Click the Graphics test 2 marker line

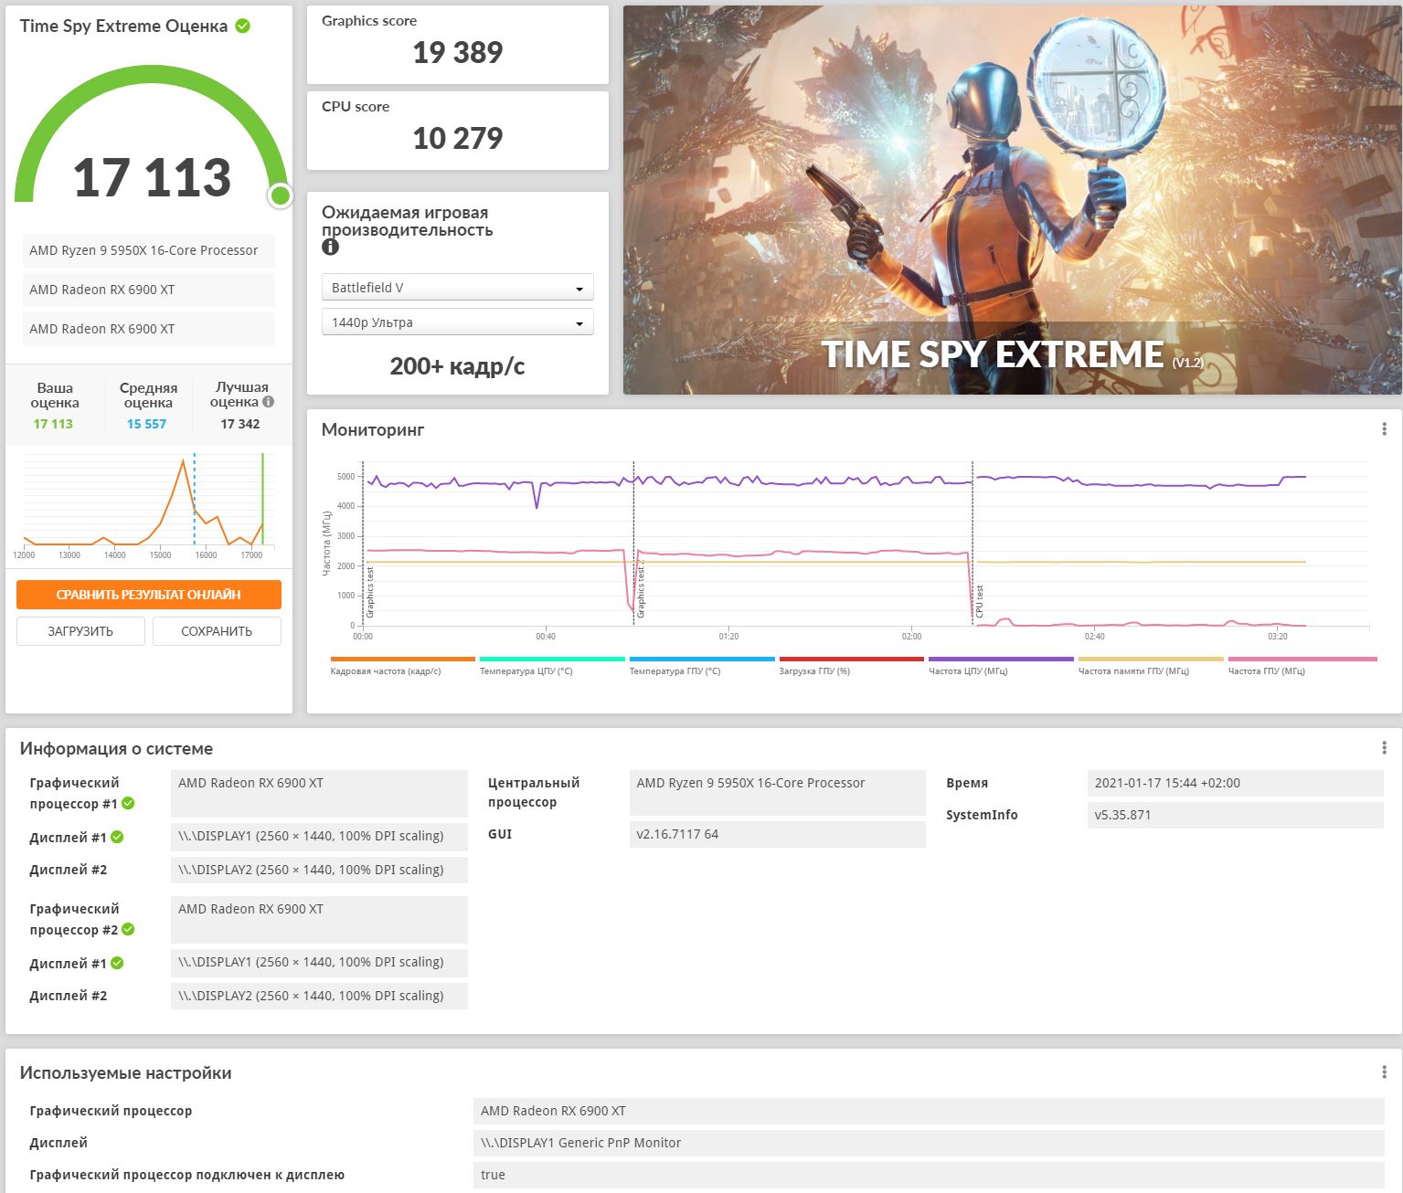tap(634, 544)
